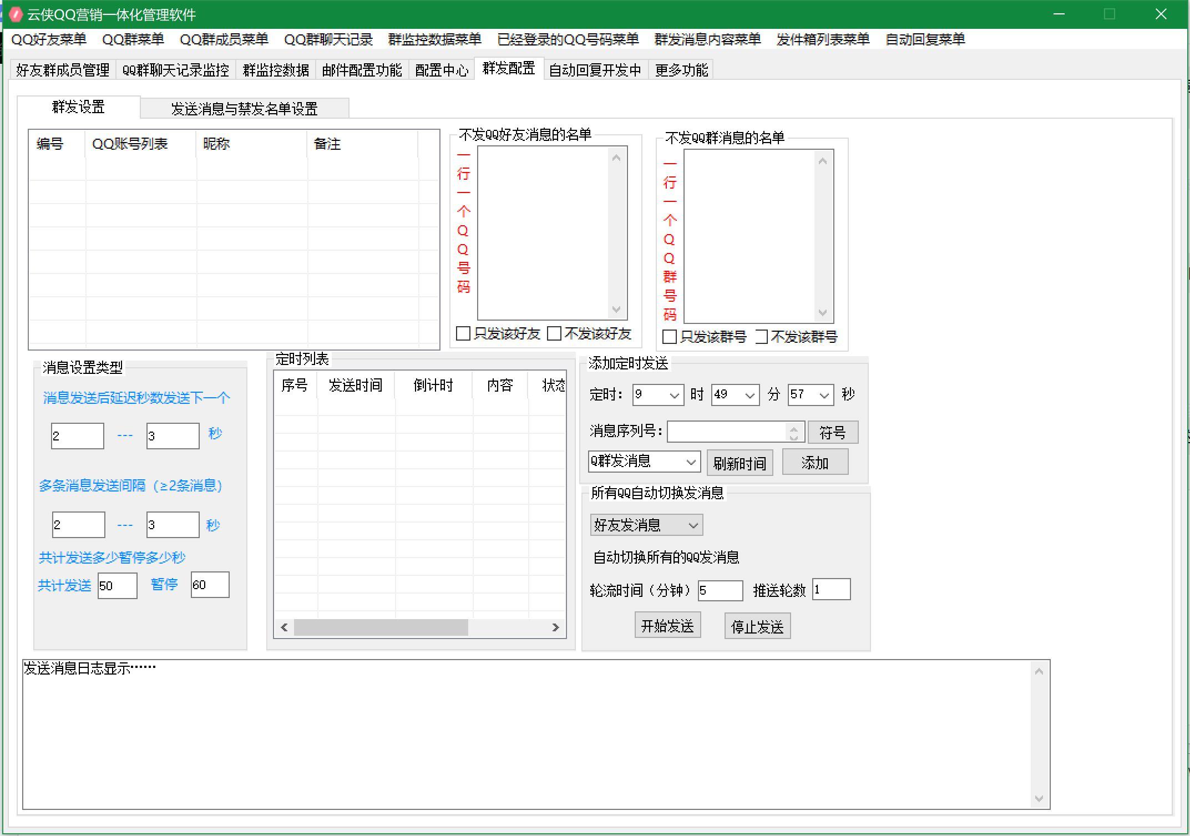Increase 消息序列号 with the up spinner
The width and height of the screenshot is (1190, 836).
794,428
